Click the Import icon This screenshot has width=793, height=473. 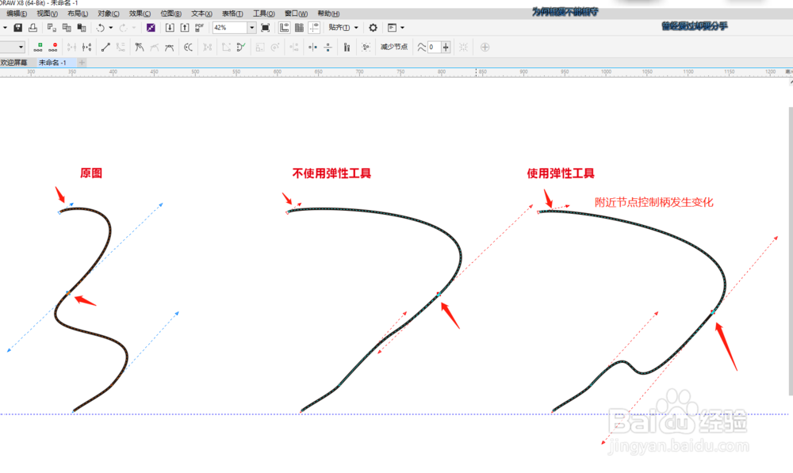tap(170, 28)
